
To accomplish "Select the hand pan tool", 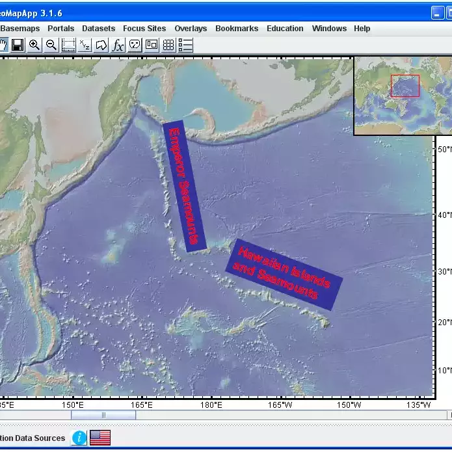I will click(3, 45).
